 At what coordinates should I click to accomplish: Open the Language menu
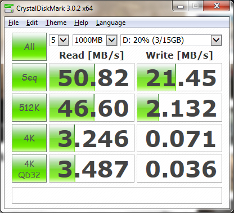(x=111, y=23)
